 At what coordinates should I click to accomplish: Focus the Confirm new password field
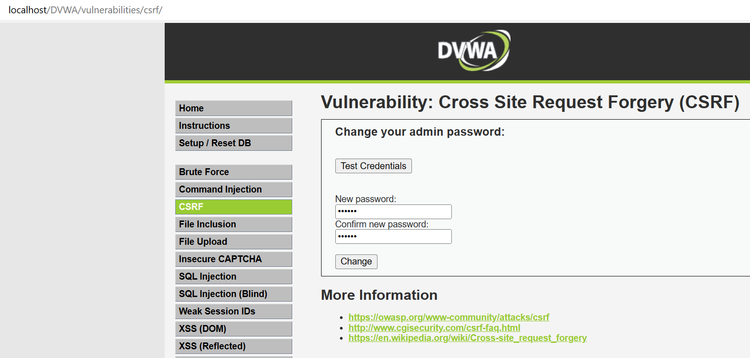click(x=393, y=237)
